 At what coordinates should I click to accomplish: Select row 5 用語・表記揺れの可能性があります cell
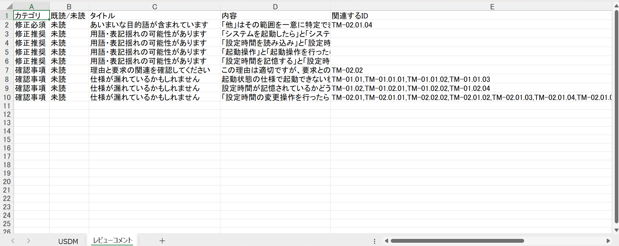click(x=154, y=52)
